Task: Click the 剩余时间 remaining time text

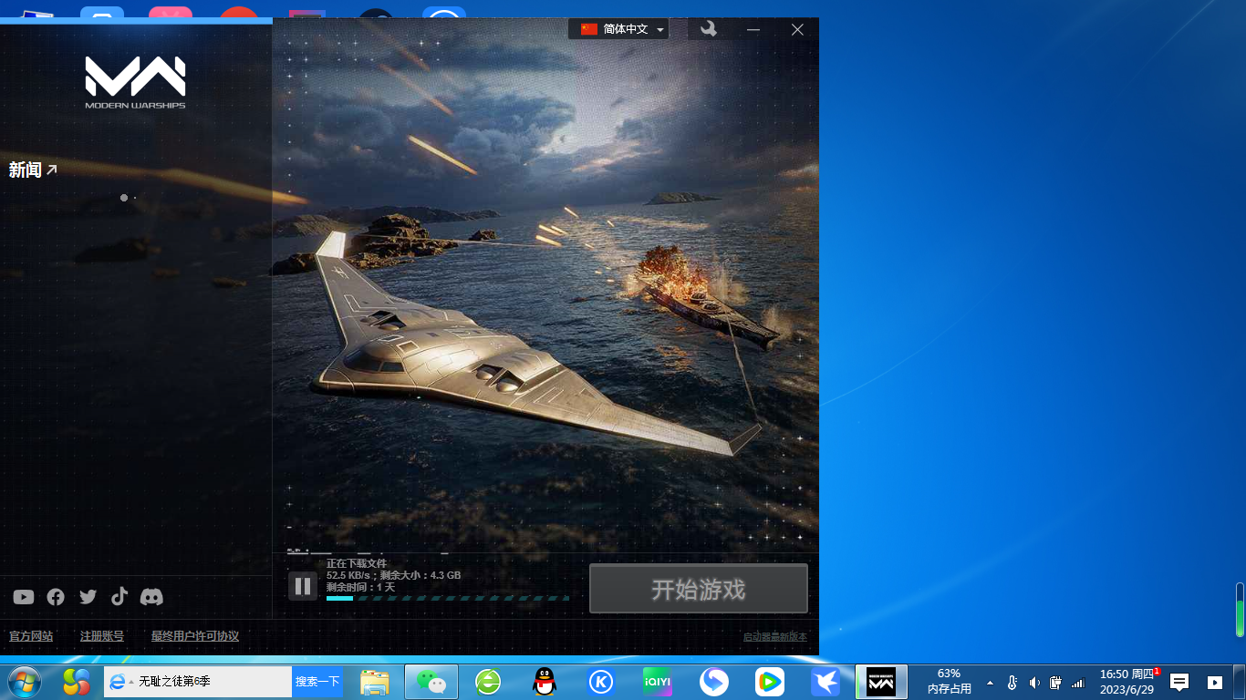Action: [x=360, y=587]
